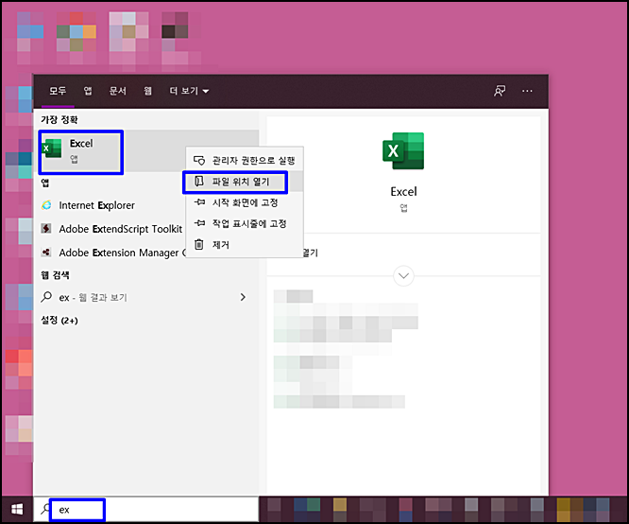
Task: Click the 설정 (2+) category header
Action: pyautogui.click(x=59, y=321)
